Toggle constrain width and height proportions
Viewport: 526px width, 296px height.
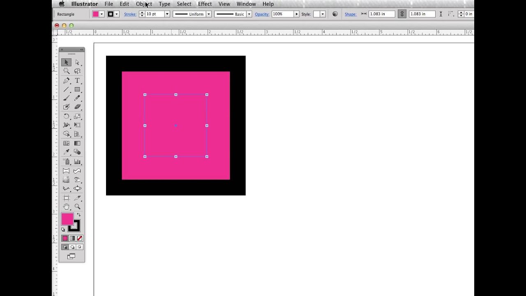point(402,14)
